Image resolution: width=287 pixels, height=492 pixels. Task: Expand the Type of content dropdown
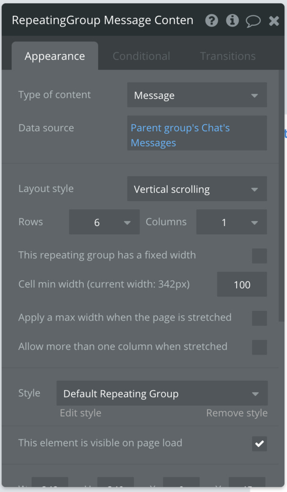click(x=197, y=95)
